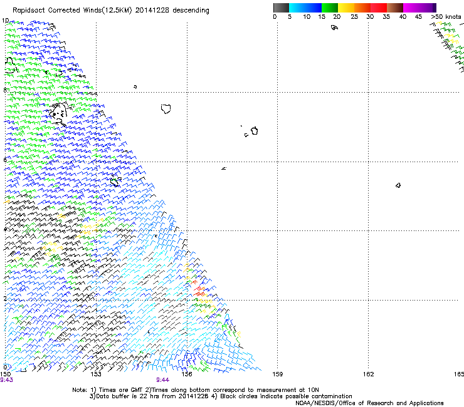Click the orange 25-30 knots legend swatch

pyautogui.click(x=362, y=8)
